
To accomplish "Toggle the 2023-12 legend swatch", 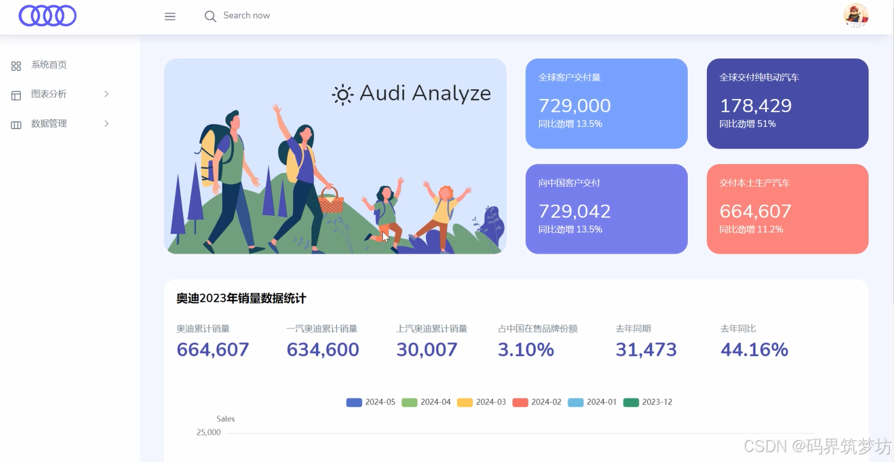I will tap(631, 403).
